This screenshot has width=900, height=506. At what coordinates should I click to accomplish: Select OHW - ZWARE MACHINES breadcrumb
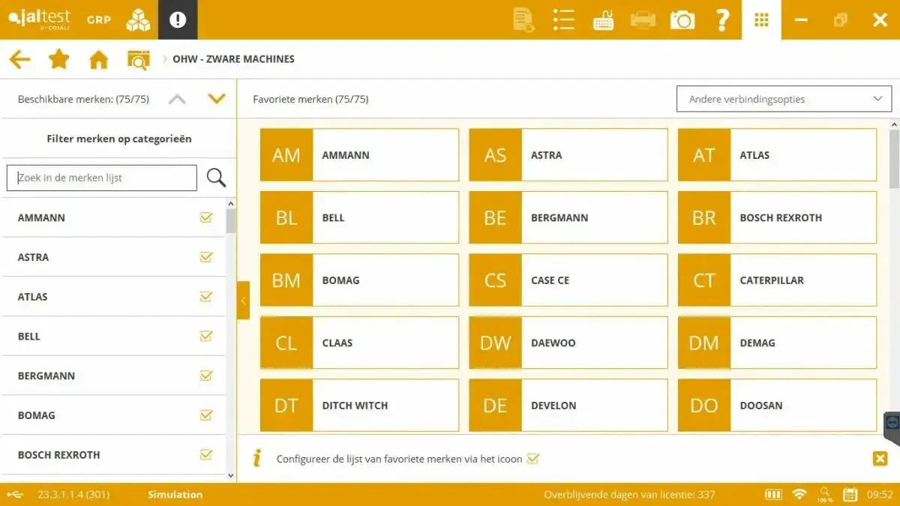point(233,58)
